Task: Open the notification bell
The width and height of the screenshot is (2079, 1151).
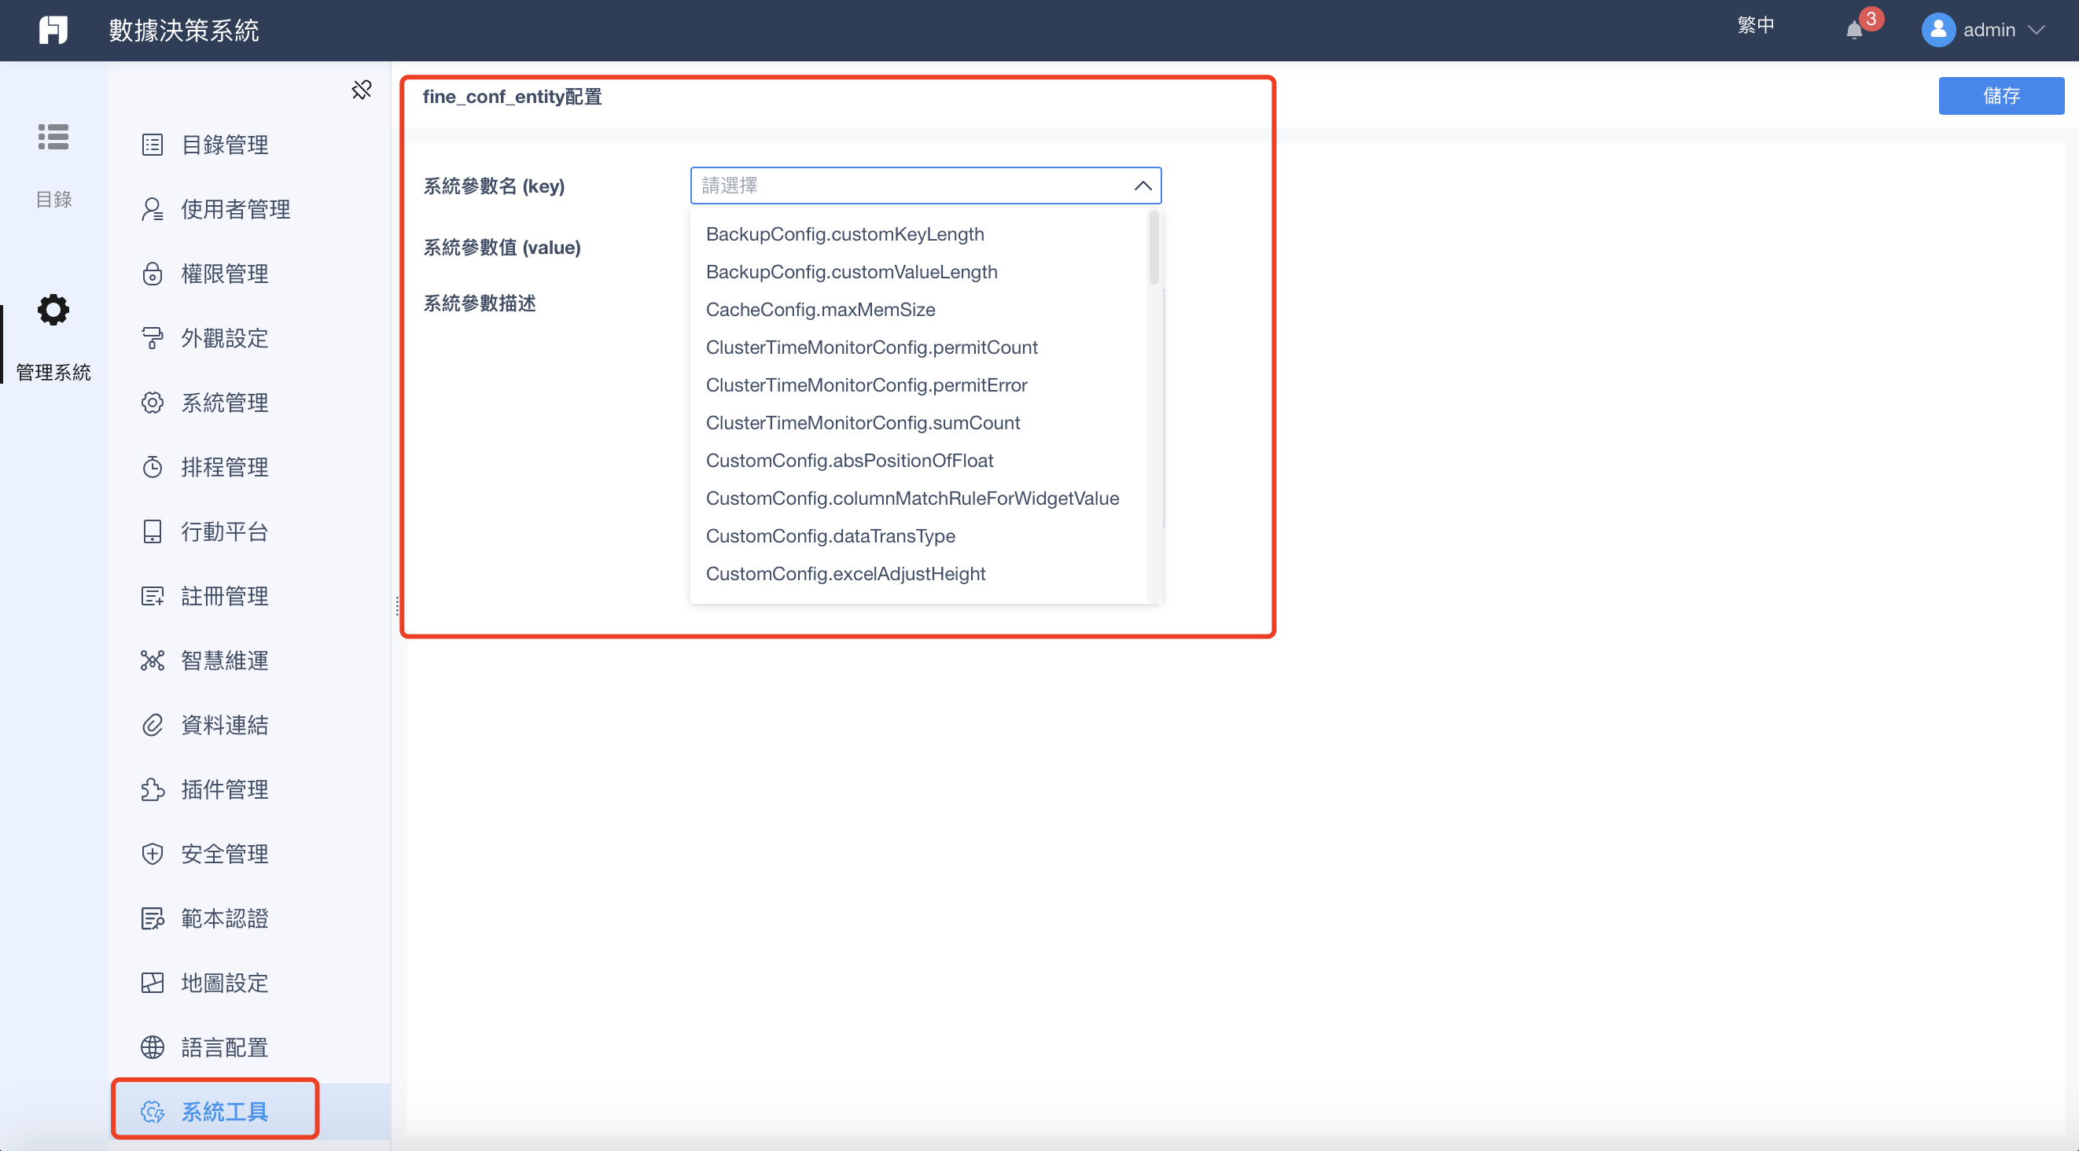Action: pyautogui.click(x=1854, y=31)
